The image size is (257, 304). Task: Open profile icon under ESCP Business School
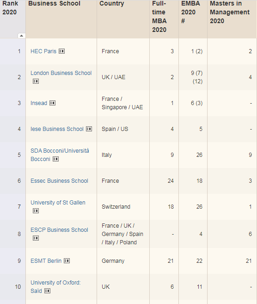pos(36,238)
